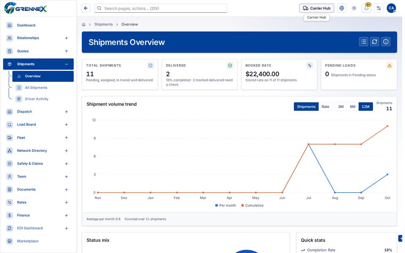Toggle the Per month legend series
This screenshot has width=405, height=253.
(225, 205)
